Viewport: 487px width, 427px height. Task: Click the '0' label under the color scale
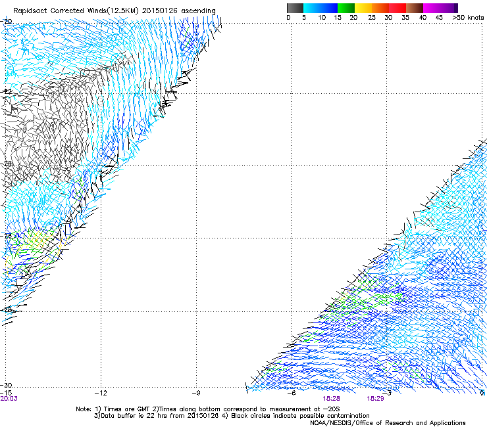click(288, 18)
